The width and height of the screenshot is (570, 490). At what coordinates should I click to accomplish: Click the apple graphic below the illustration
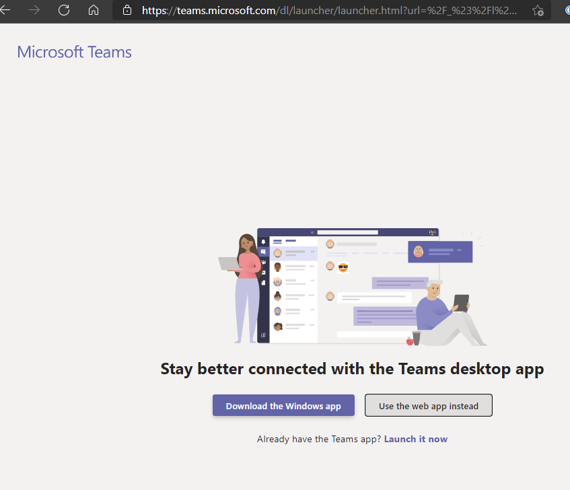408,341
